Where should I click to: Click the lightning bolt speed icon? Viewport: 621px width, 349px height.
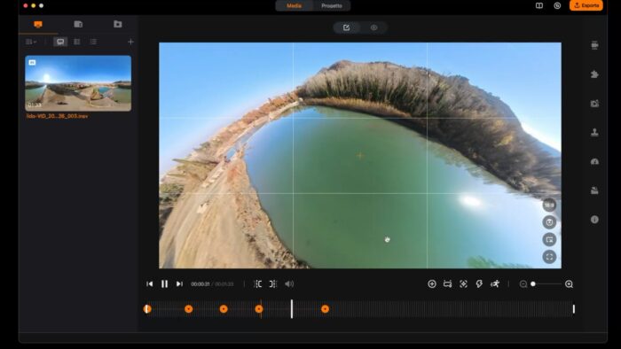(479, 283)
